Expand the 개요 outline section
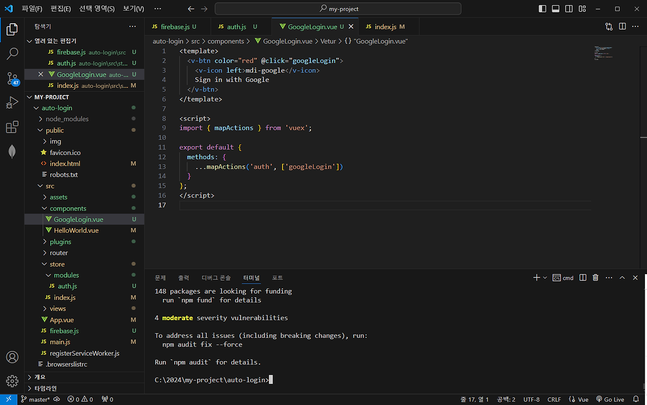 tap(84, 377)
